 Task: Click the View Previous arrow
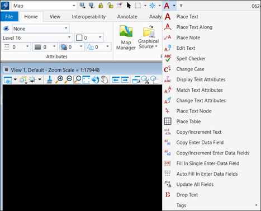click(x=116, y=80)
